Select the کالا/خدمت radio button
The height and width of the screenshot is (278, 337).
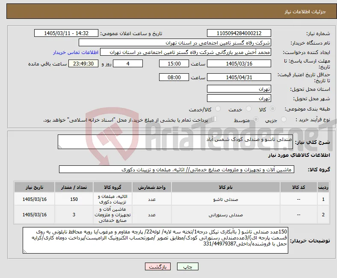pyautogui.click(x=218, y=109)
